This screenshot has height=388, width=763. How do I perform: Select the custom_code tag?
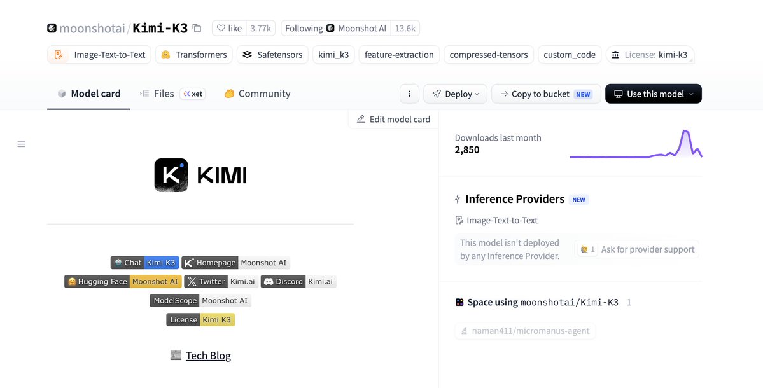point(570,55)
